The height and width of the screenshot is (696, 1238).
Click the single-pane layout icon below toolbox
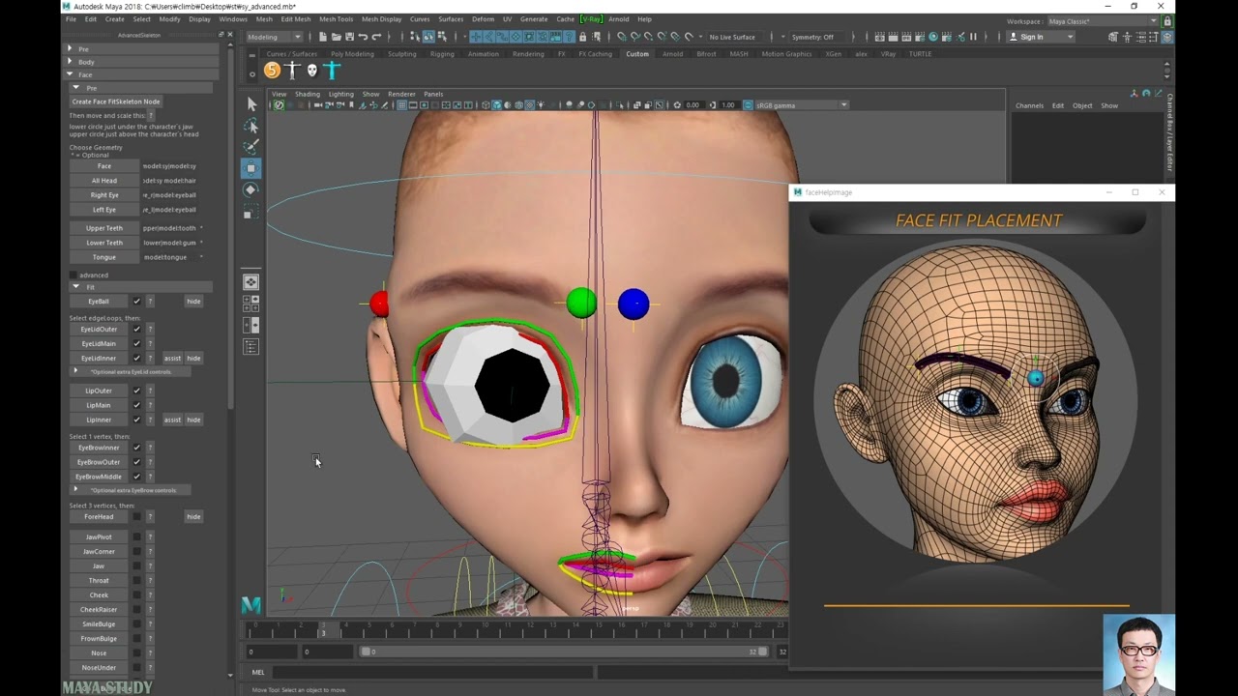coord(251,281)
